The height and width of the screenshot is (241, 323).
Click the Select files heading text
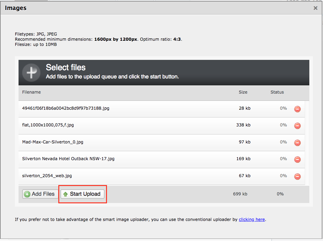[66, 67]
